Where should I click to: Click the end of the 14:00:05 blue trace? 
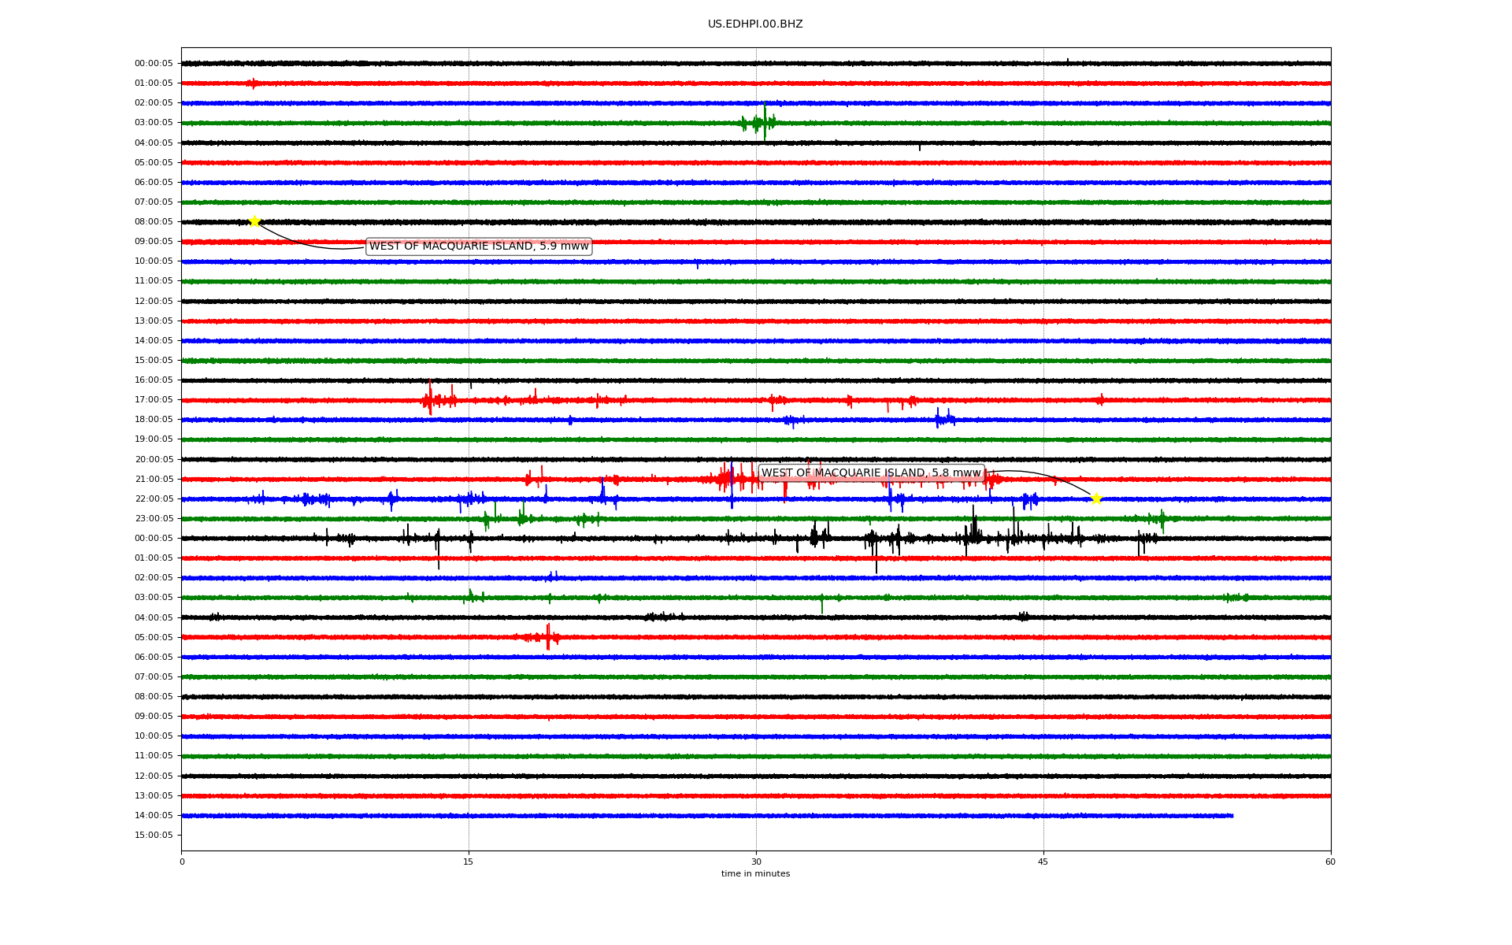point(1232,816)
